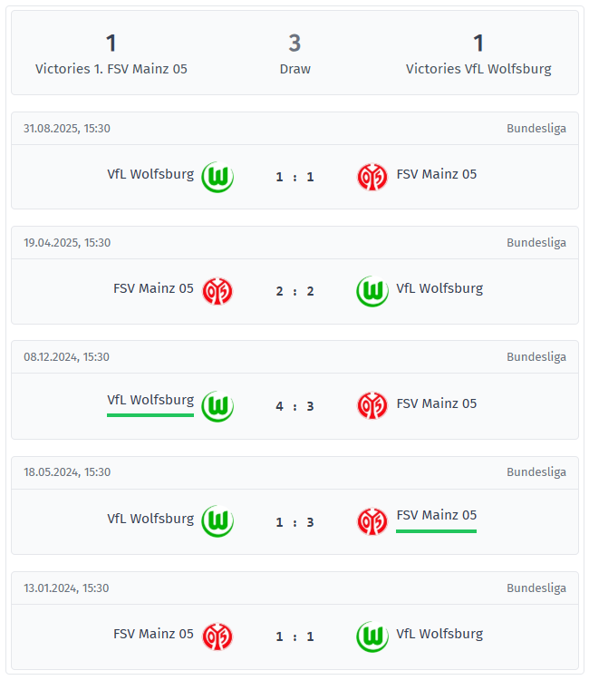Open VfL Wolfsburg team in 31.08.2025 match
This screenshot has width=589, height=680.
pyautogui.click(x=150, y=174)
